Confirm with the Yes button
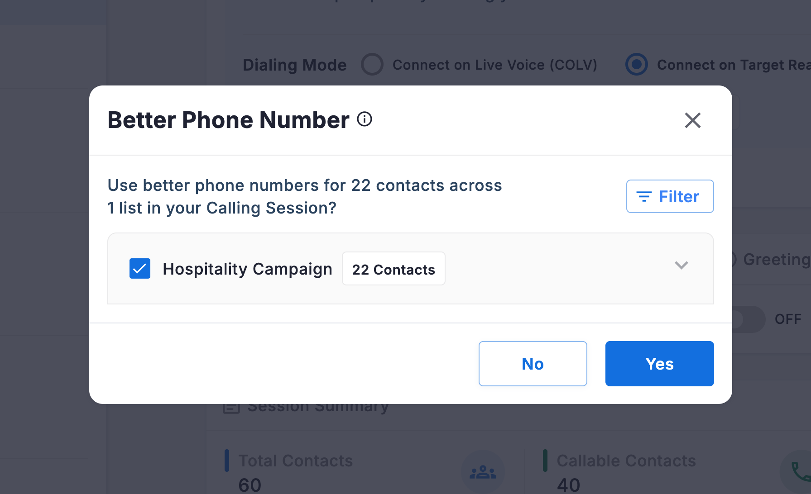The height and width of the screenshot is (494, 811). 659,364
